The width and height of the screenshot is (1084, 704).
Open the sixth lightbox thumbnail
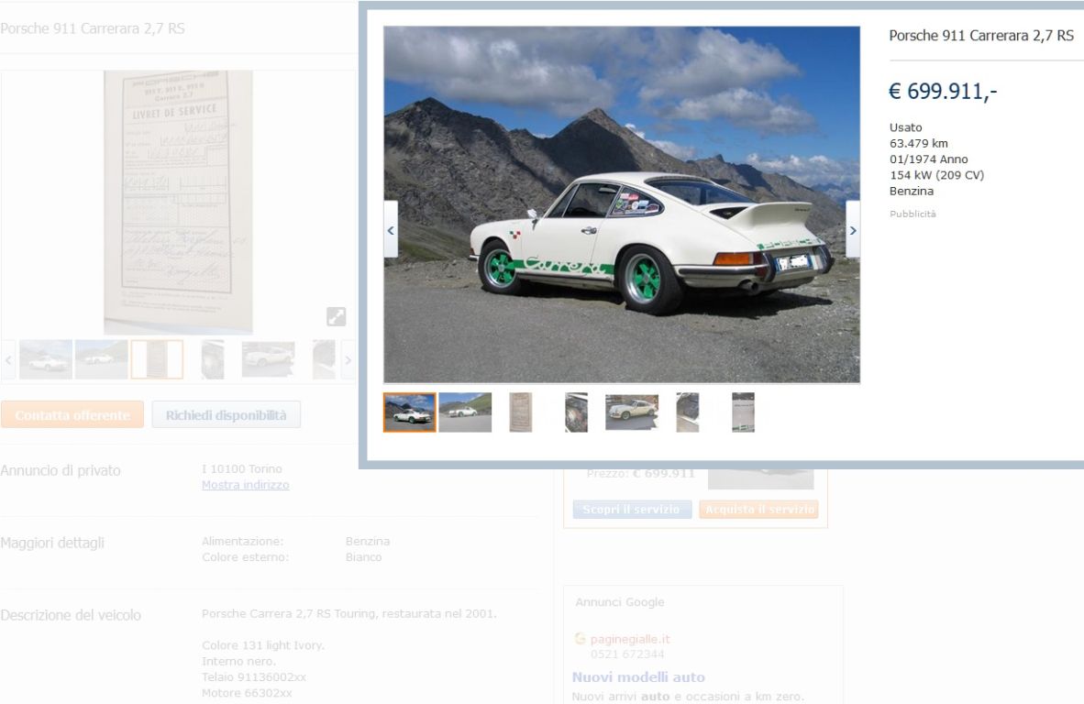tap(688, 412)
